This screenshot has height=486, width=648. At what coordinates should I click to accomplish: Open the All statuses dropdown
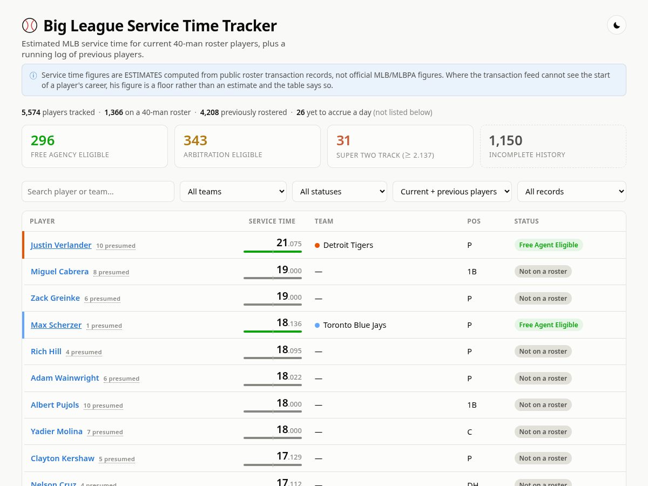(x=340, y=192)
